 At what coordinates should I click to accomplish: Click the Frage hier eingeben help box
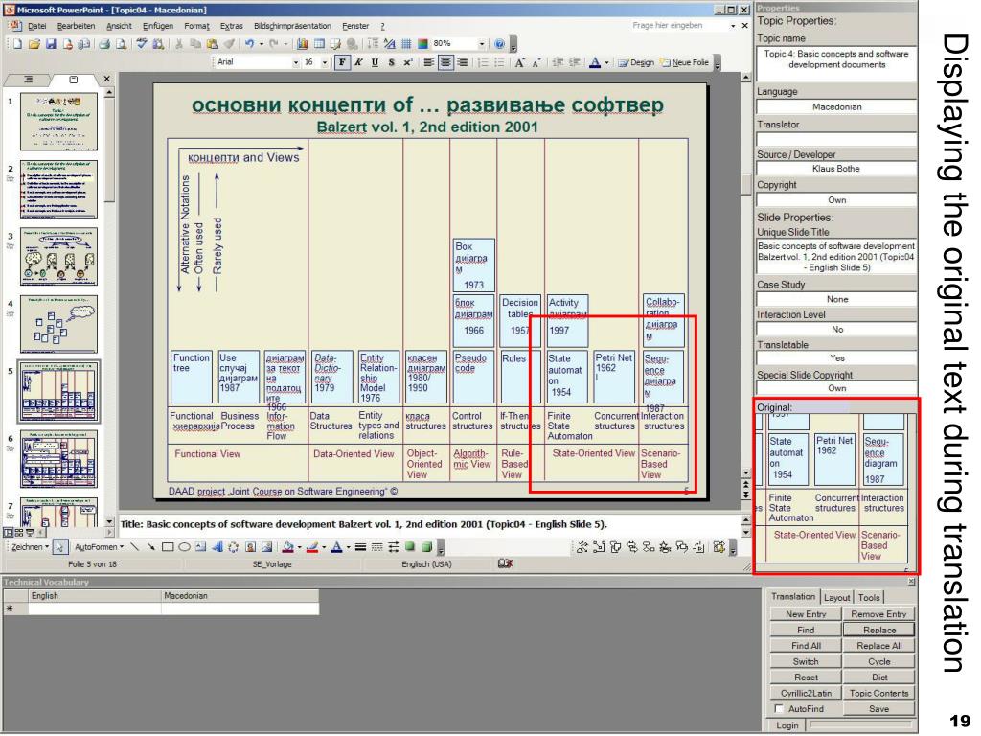point(679,26)
